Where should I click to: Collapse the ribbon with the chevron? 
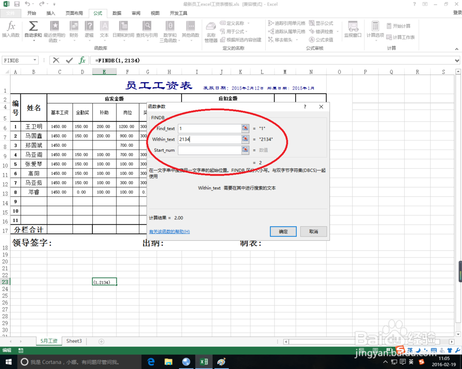[x=456, y=48]
